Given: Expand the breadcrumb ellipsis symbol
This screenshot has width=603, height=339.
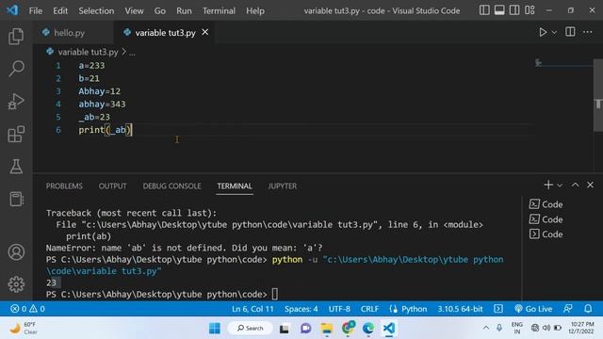Looking at the screenshot, I should [x=132, y=53].
